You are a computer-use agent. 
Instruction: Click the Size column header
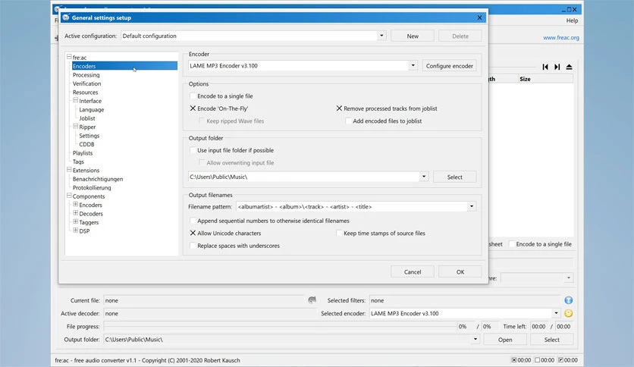click(545, 79)
